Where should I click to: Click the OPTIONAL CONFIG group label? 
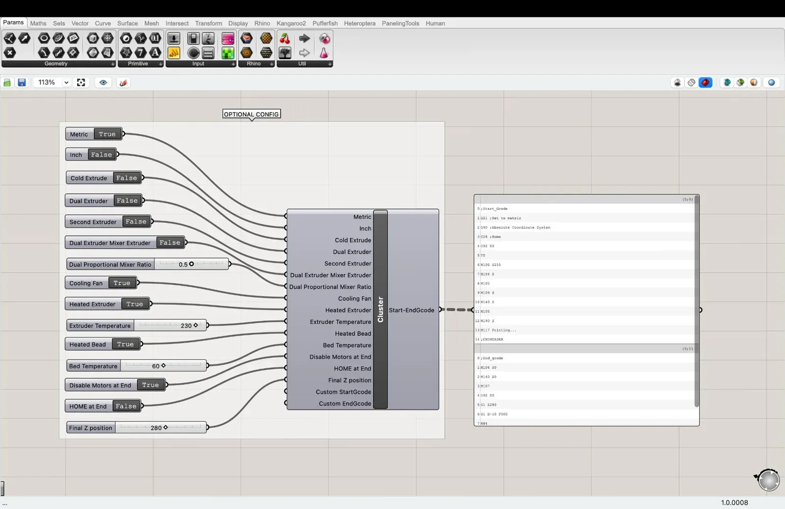(251, 114)
